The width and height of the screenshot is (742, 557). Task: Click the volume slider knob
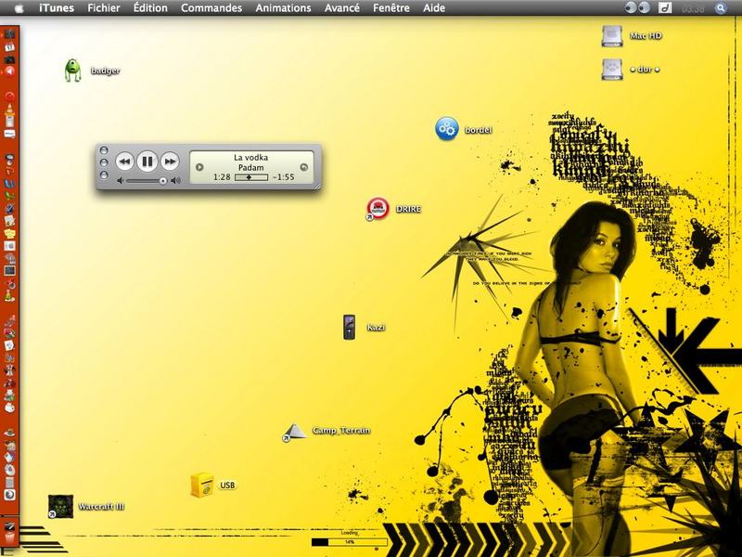coord(163,181)
